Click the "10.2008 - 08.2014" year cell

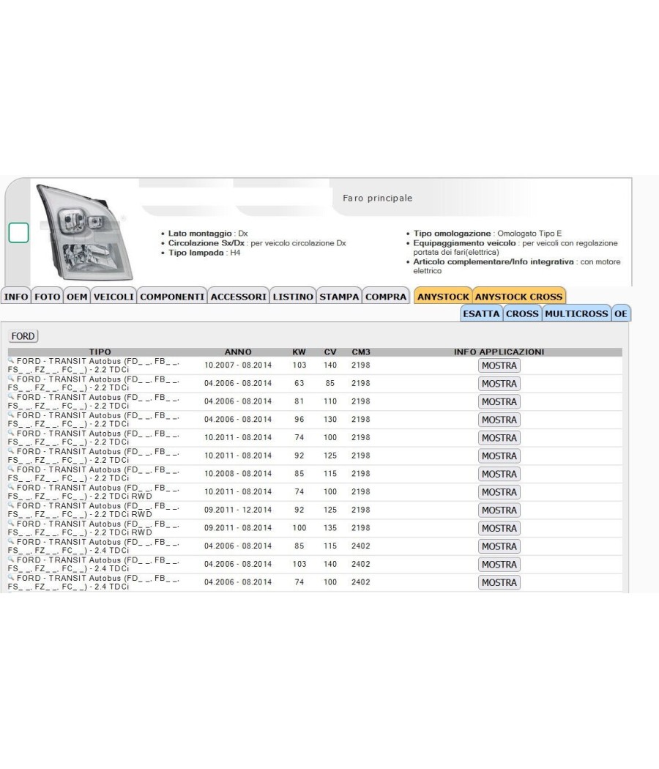[238, 474]
